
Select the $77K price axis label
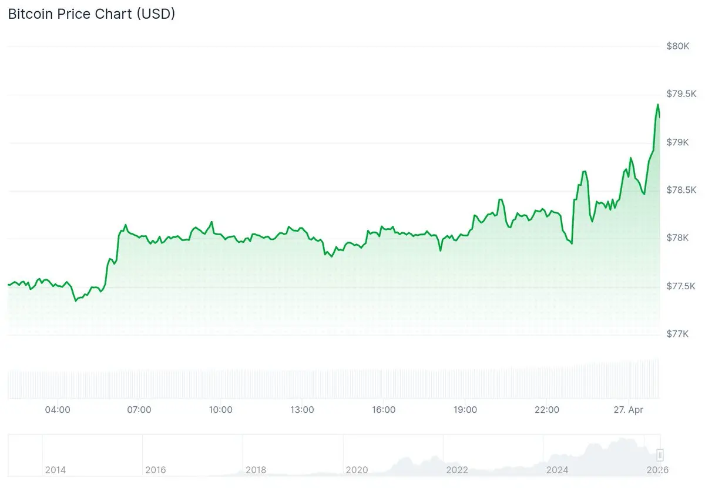click(x=677, y=334)
